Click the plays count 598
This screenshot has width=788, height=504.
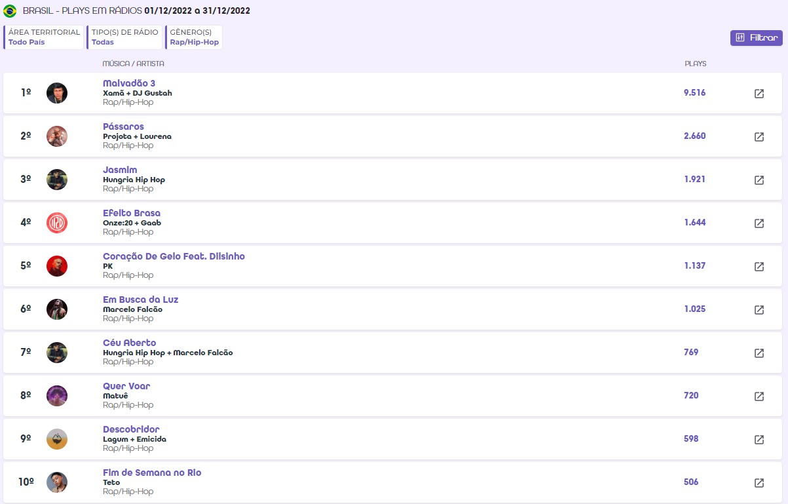(x=691, y=439)
